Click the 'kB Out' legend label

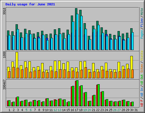point(142,80)
